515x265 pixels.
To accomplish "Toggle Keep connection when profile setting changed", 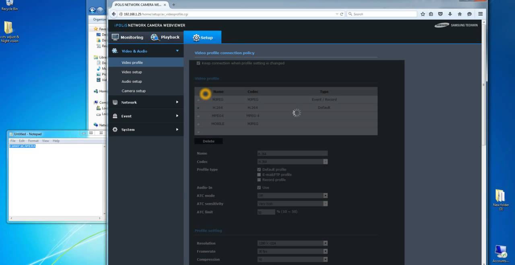I will point(198,63).
